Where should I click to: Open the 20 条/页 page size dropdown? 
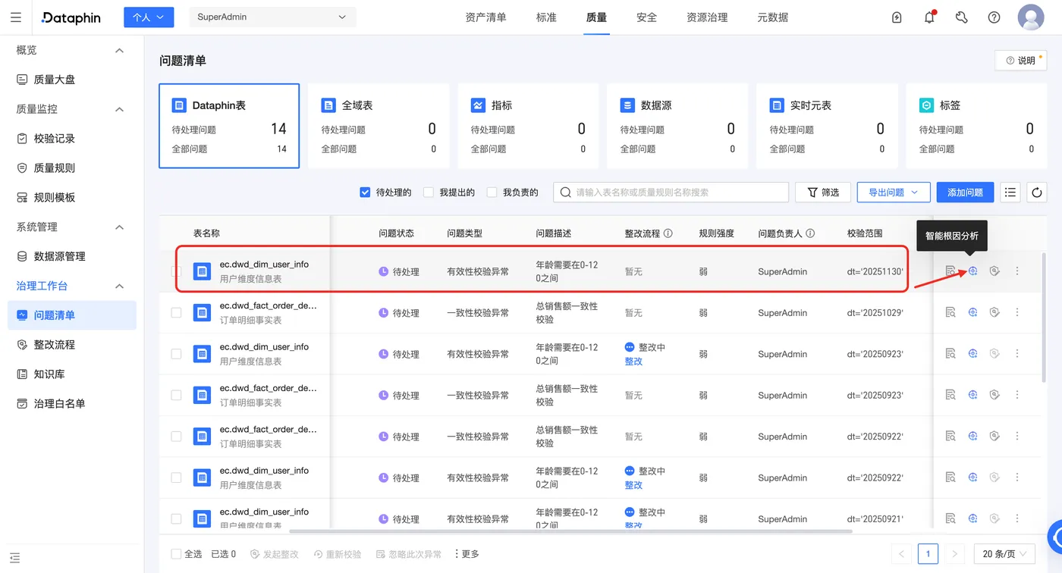click(x=1004, y=554)
